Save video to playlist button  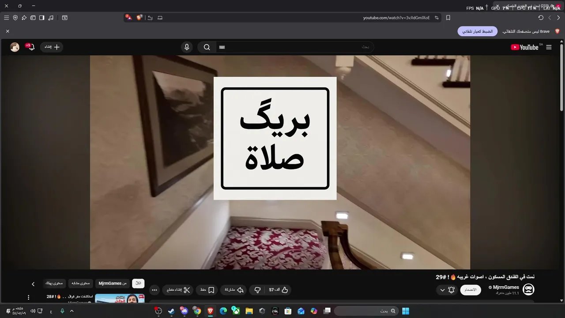tap(207, 290)
